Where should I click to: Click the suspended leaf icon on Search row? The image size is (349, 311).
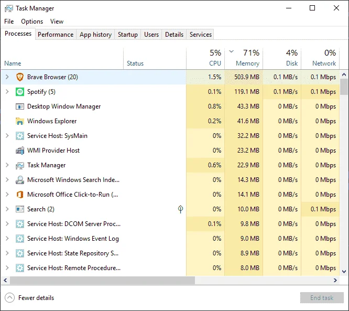coord(180,209)
